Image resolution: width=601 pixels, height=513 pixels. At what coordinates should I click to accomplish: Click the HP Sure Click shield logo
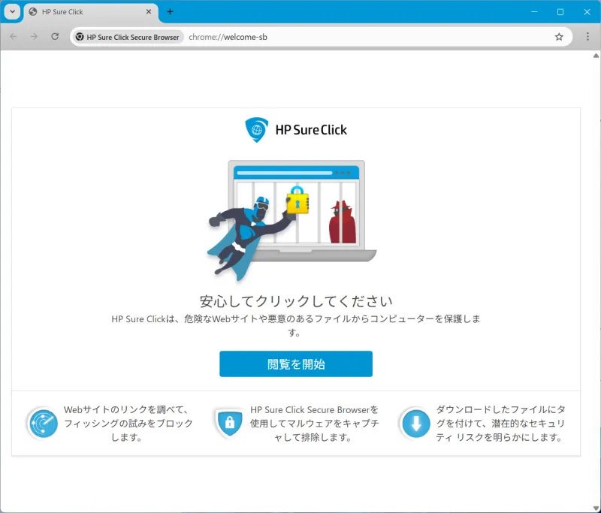click(256, 129)
